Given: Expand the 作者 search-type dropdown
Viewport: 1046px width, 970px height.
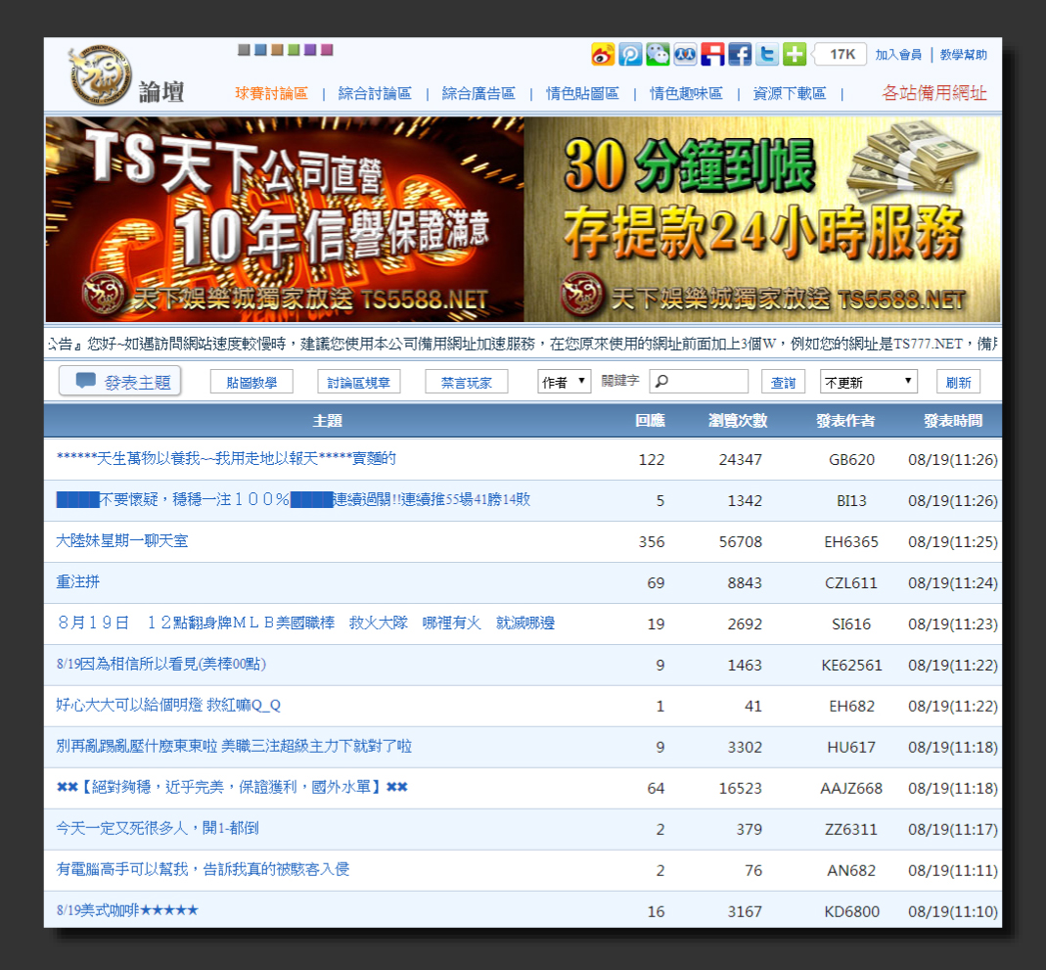Looking at the screenshot, I should [565, 382].
